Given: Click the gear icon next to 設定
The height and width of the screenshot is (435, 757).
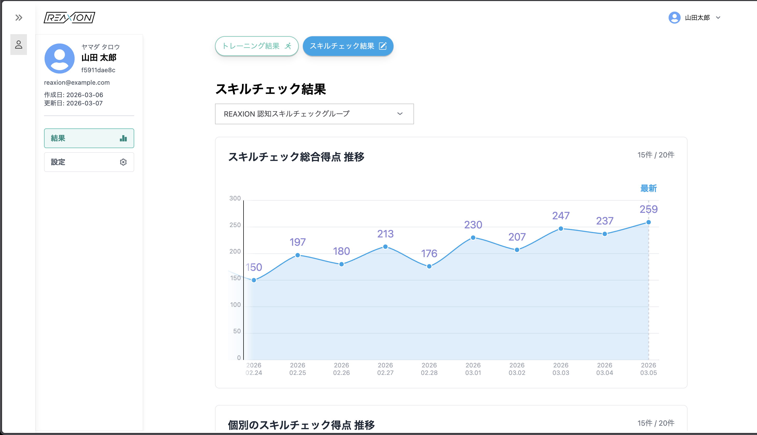Looking at the screenshot, I should pos(123,162).
